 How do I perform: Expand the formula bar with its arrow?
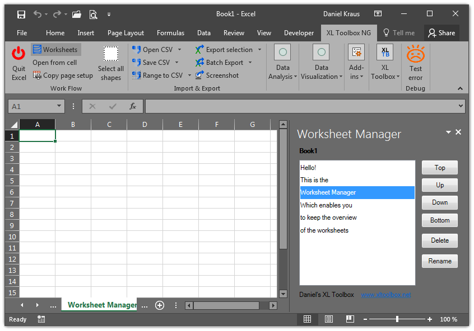click(461, 106)
